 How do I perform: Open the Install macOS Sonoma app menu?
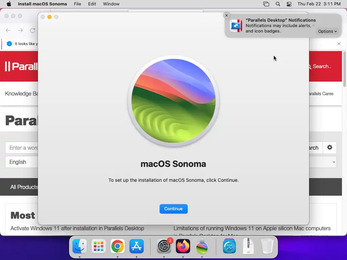tap(42, 4)
